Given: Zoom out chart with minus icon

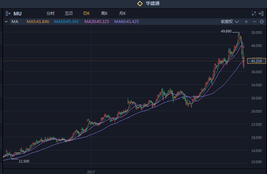Looking at the screenshot, I should coord(254,22).
